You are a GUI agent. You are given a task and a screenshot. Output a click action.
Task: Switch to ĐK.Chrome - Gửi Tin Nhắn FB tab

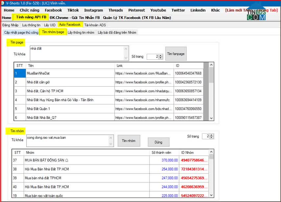[75, 17]
